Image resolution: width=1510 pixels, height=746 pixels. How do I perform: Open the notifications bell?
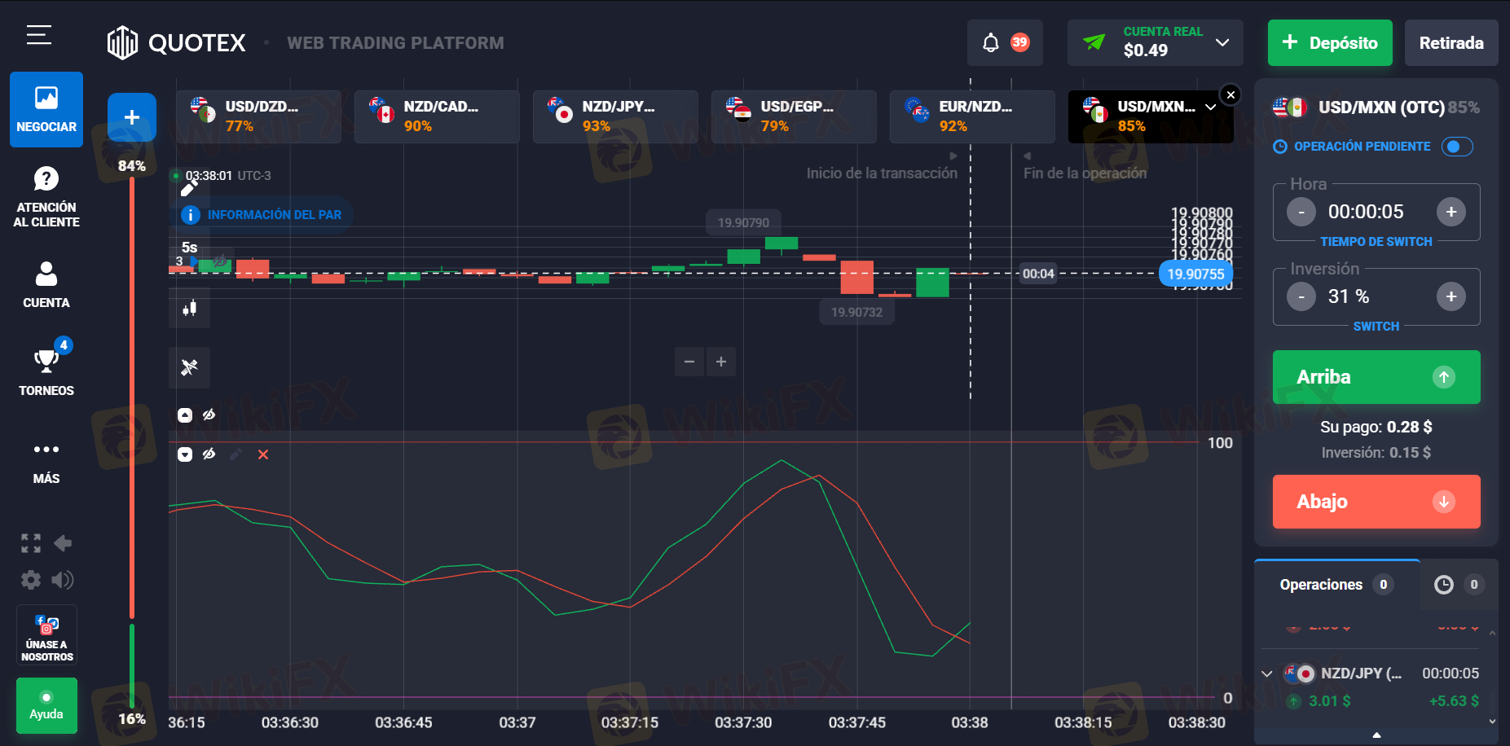tap(991, 42)
